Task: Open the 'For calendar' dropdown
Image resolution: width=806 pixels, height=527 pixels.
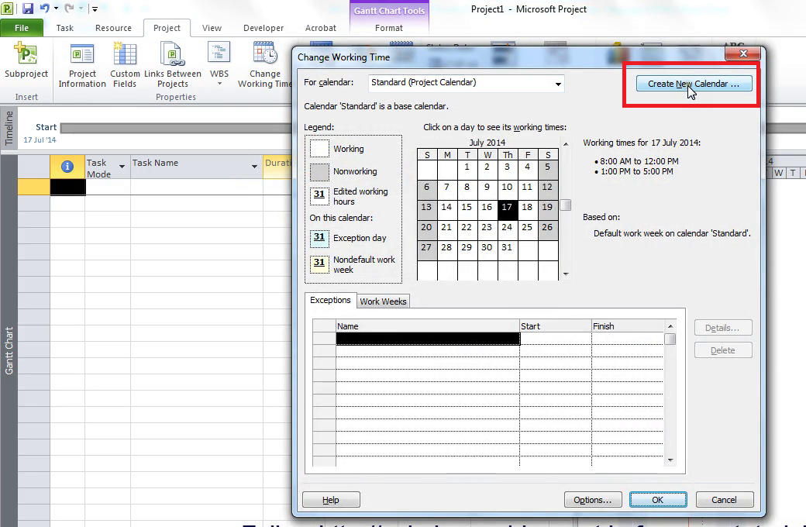Action: click(557, 83)
